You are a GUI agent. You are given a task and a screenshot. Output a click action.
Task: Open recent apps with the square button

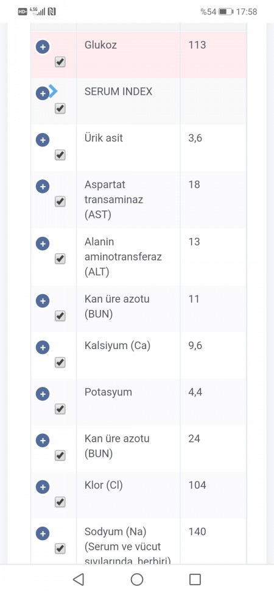pos(195,580)
